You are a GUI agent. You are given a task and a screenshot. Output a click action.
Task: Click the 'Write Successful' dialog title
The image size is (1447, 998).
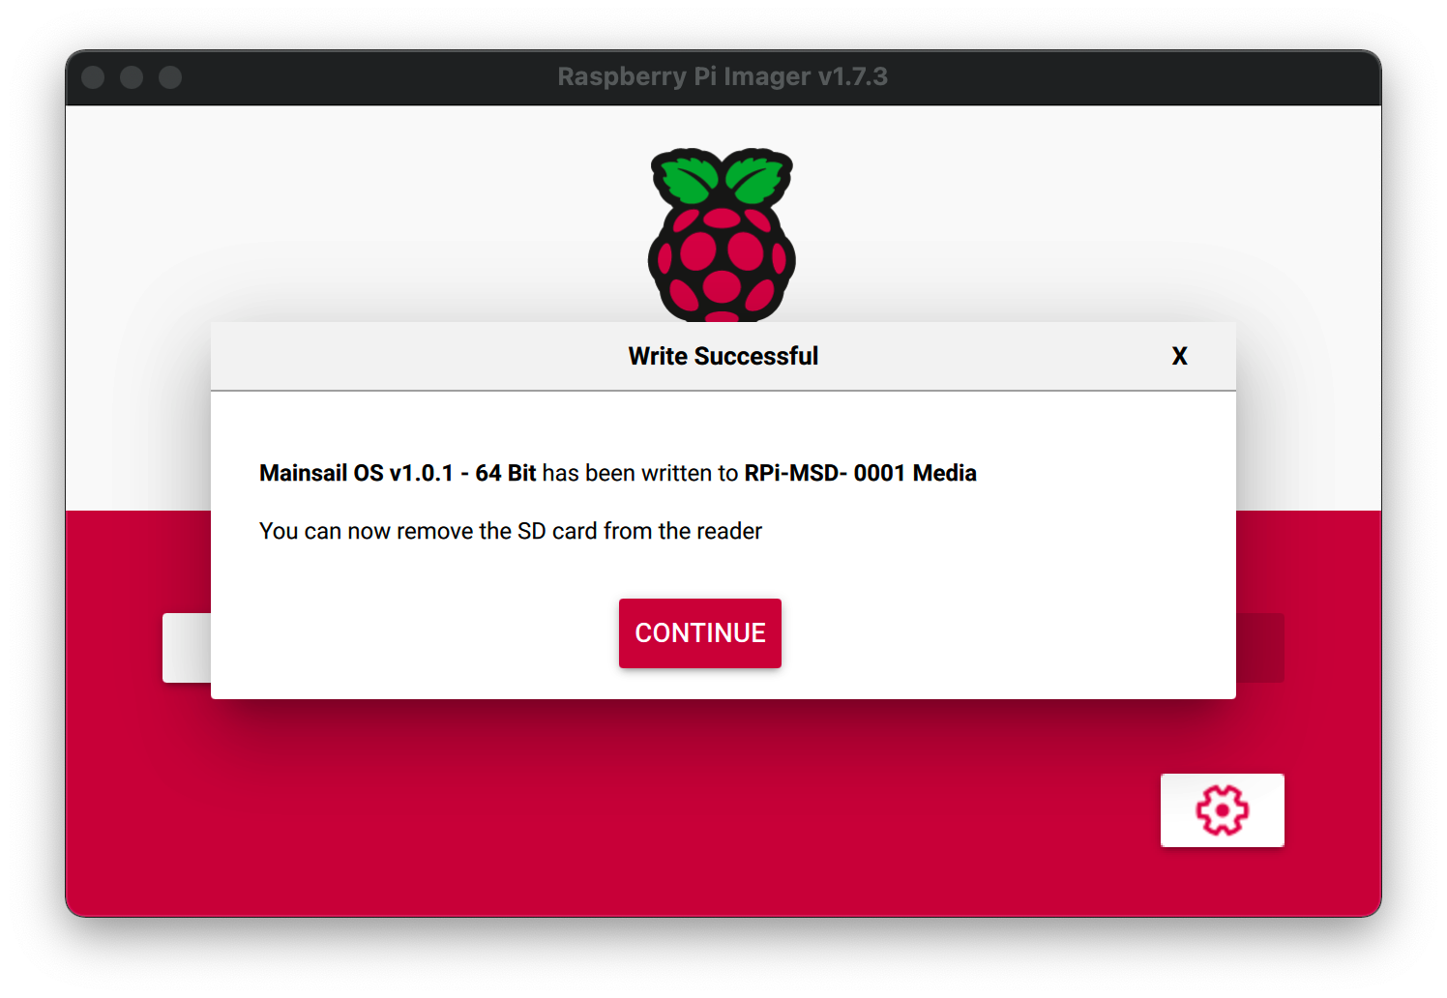click(x=723, y=356)
